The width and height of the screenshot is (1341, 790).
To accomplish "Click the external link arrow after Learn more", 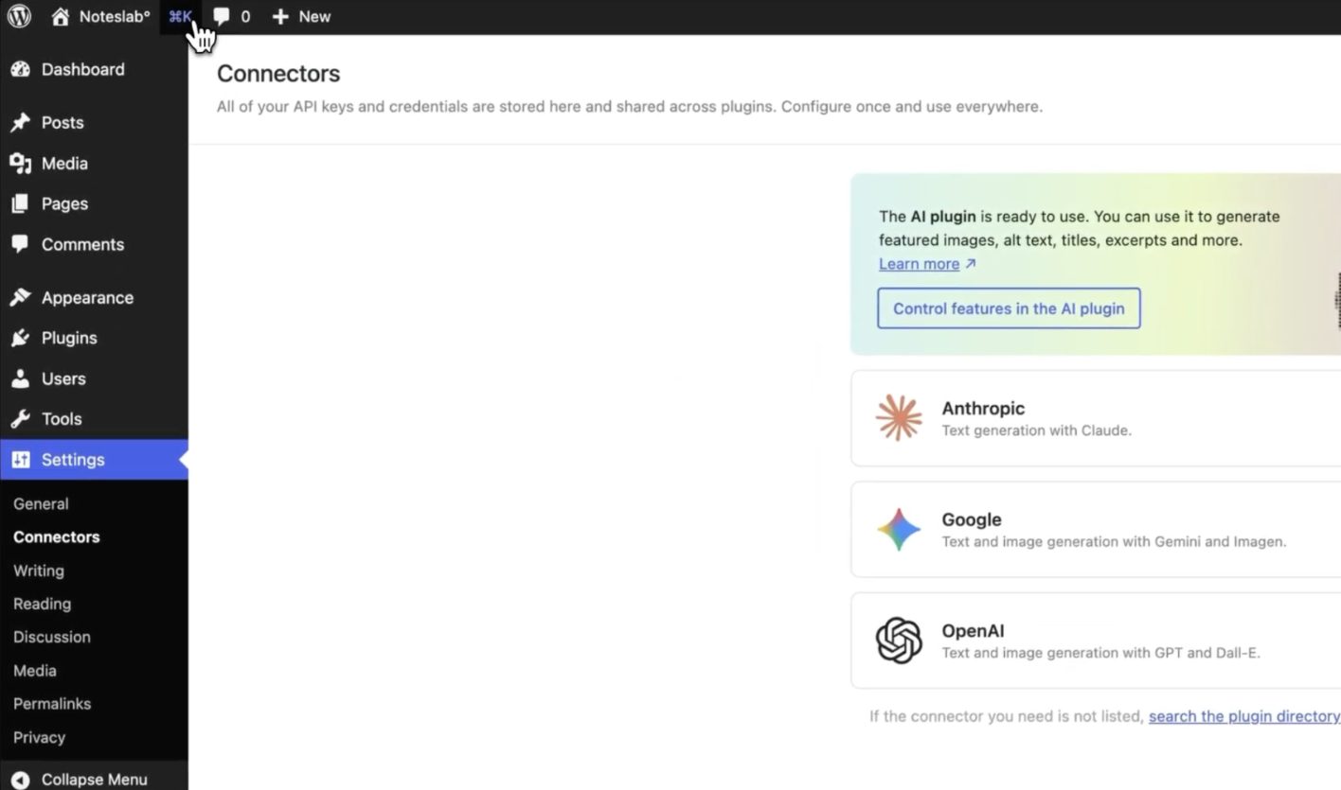I will pos(970,264).
